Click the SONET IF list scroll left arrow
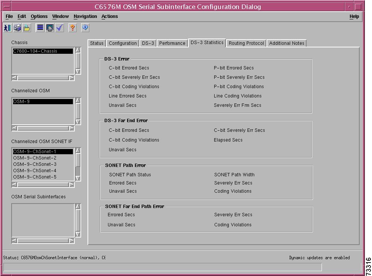372x276 pixels. pyautogui.click(x=14, y=184)
